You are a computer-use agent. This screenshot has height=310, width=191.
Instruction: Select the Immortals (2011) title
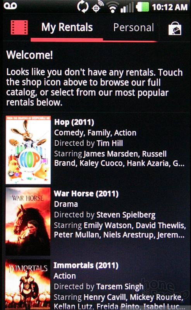86,265
